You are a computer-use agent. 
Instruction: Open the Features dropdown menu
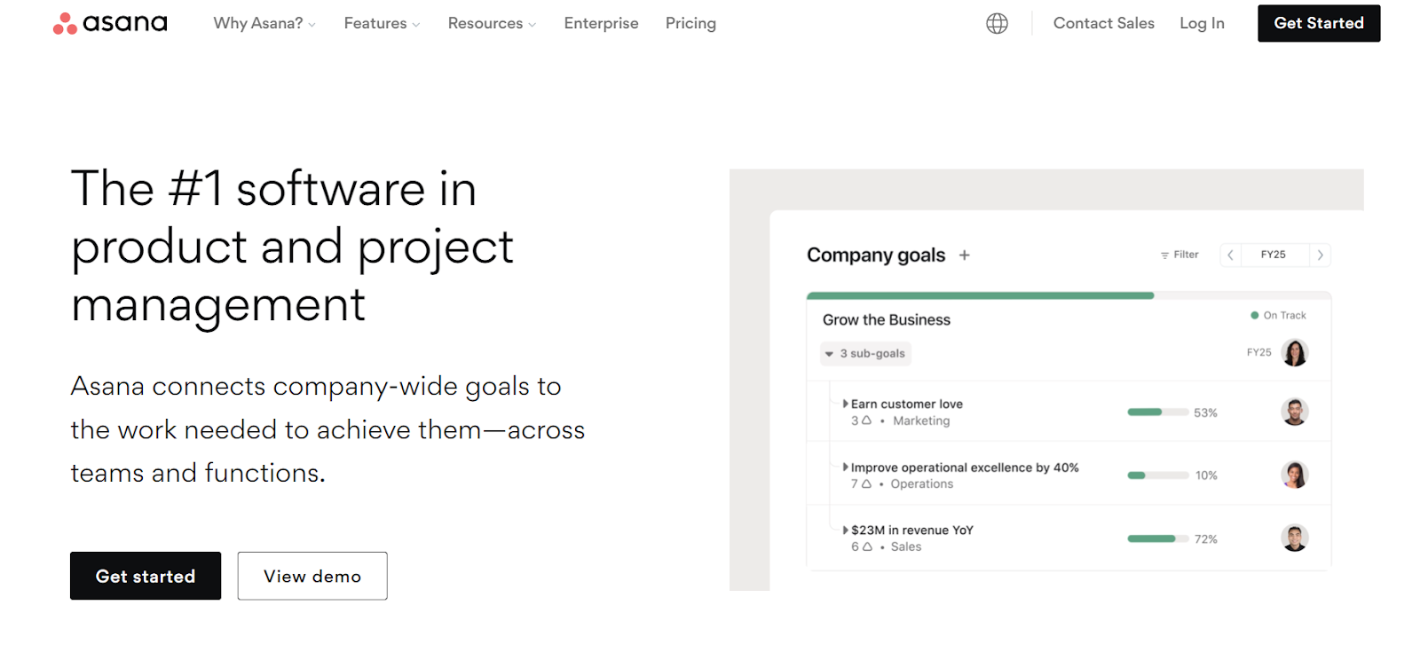pos(382,24)
